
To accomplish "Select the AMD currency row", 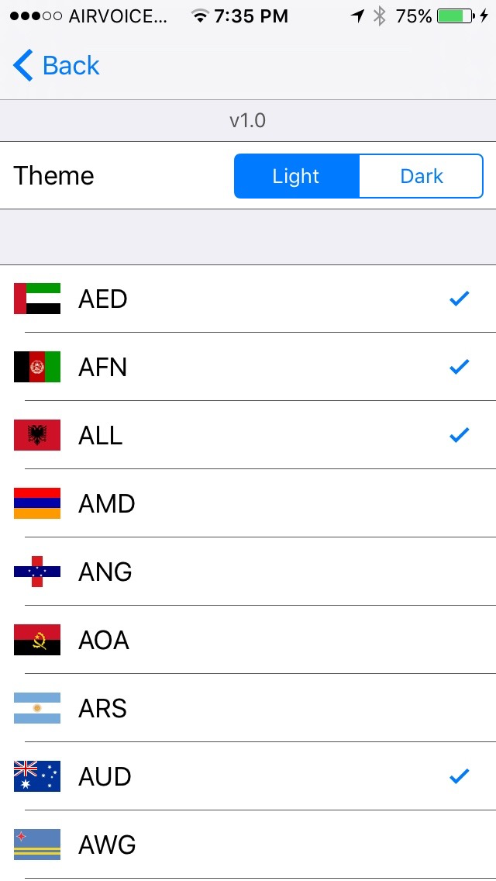I will (x=248, y=503).
